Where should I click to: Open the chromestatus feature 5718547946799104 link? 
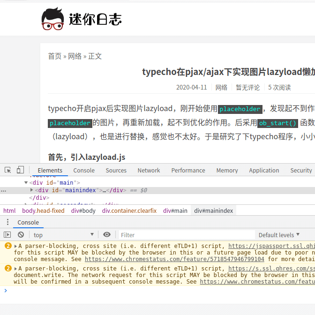[x=174, y=259]
